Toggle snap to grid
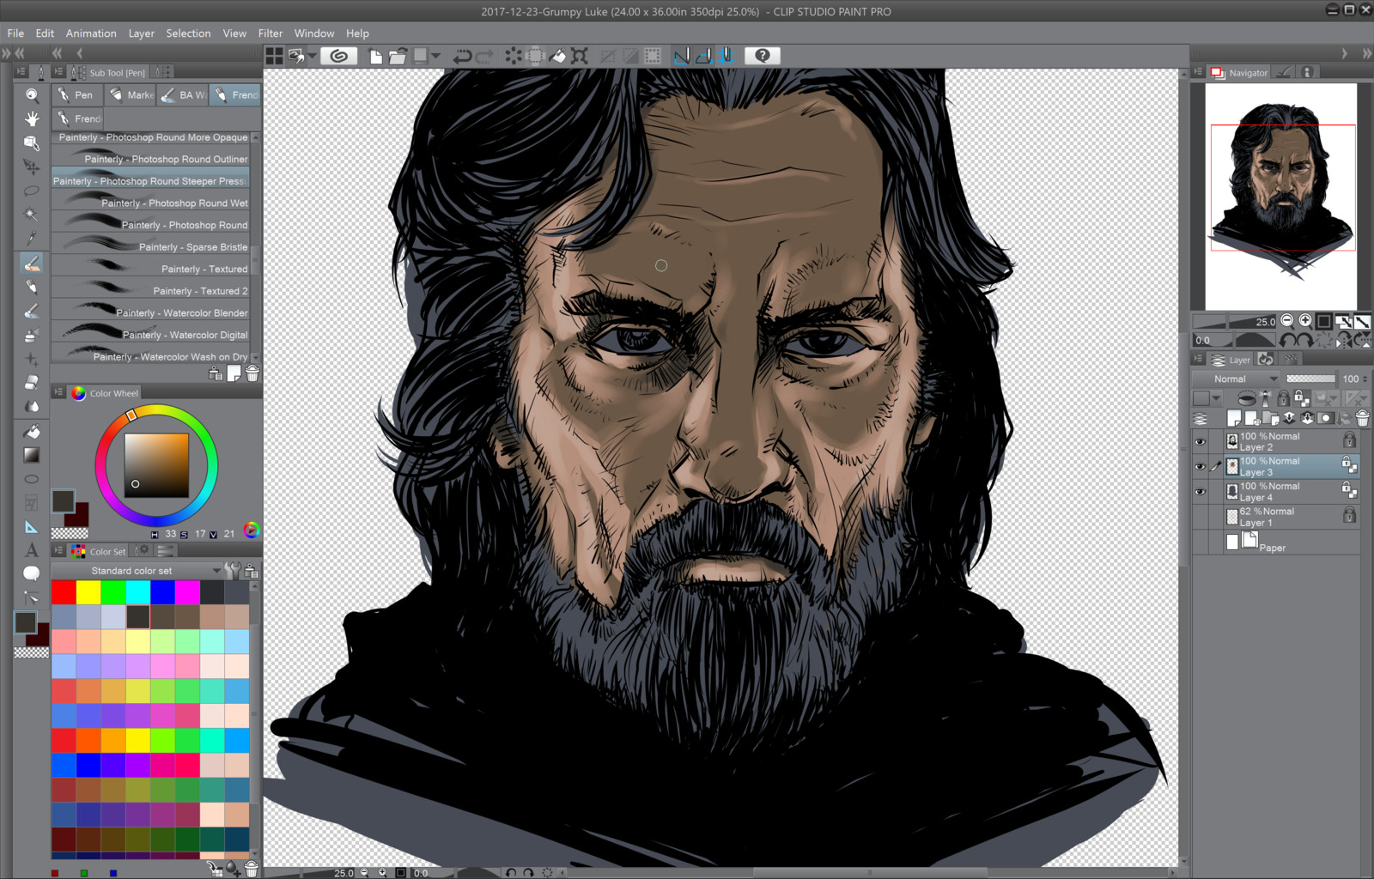 [727, 57]
